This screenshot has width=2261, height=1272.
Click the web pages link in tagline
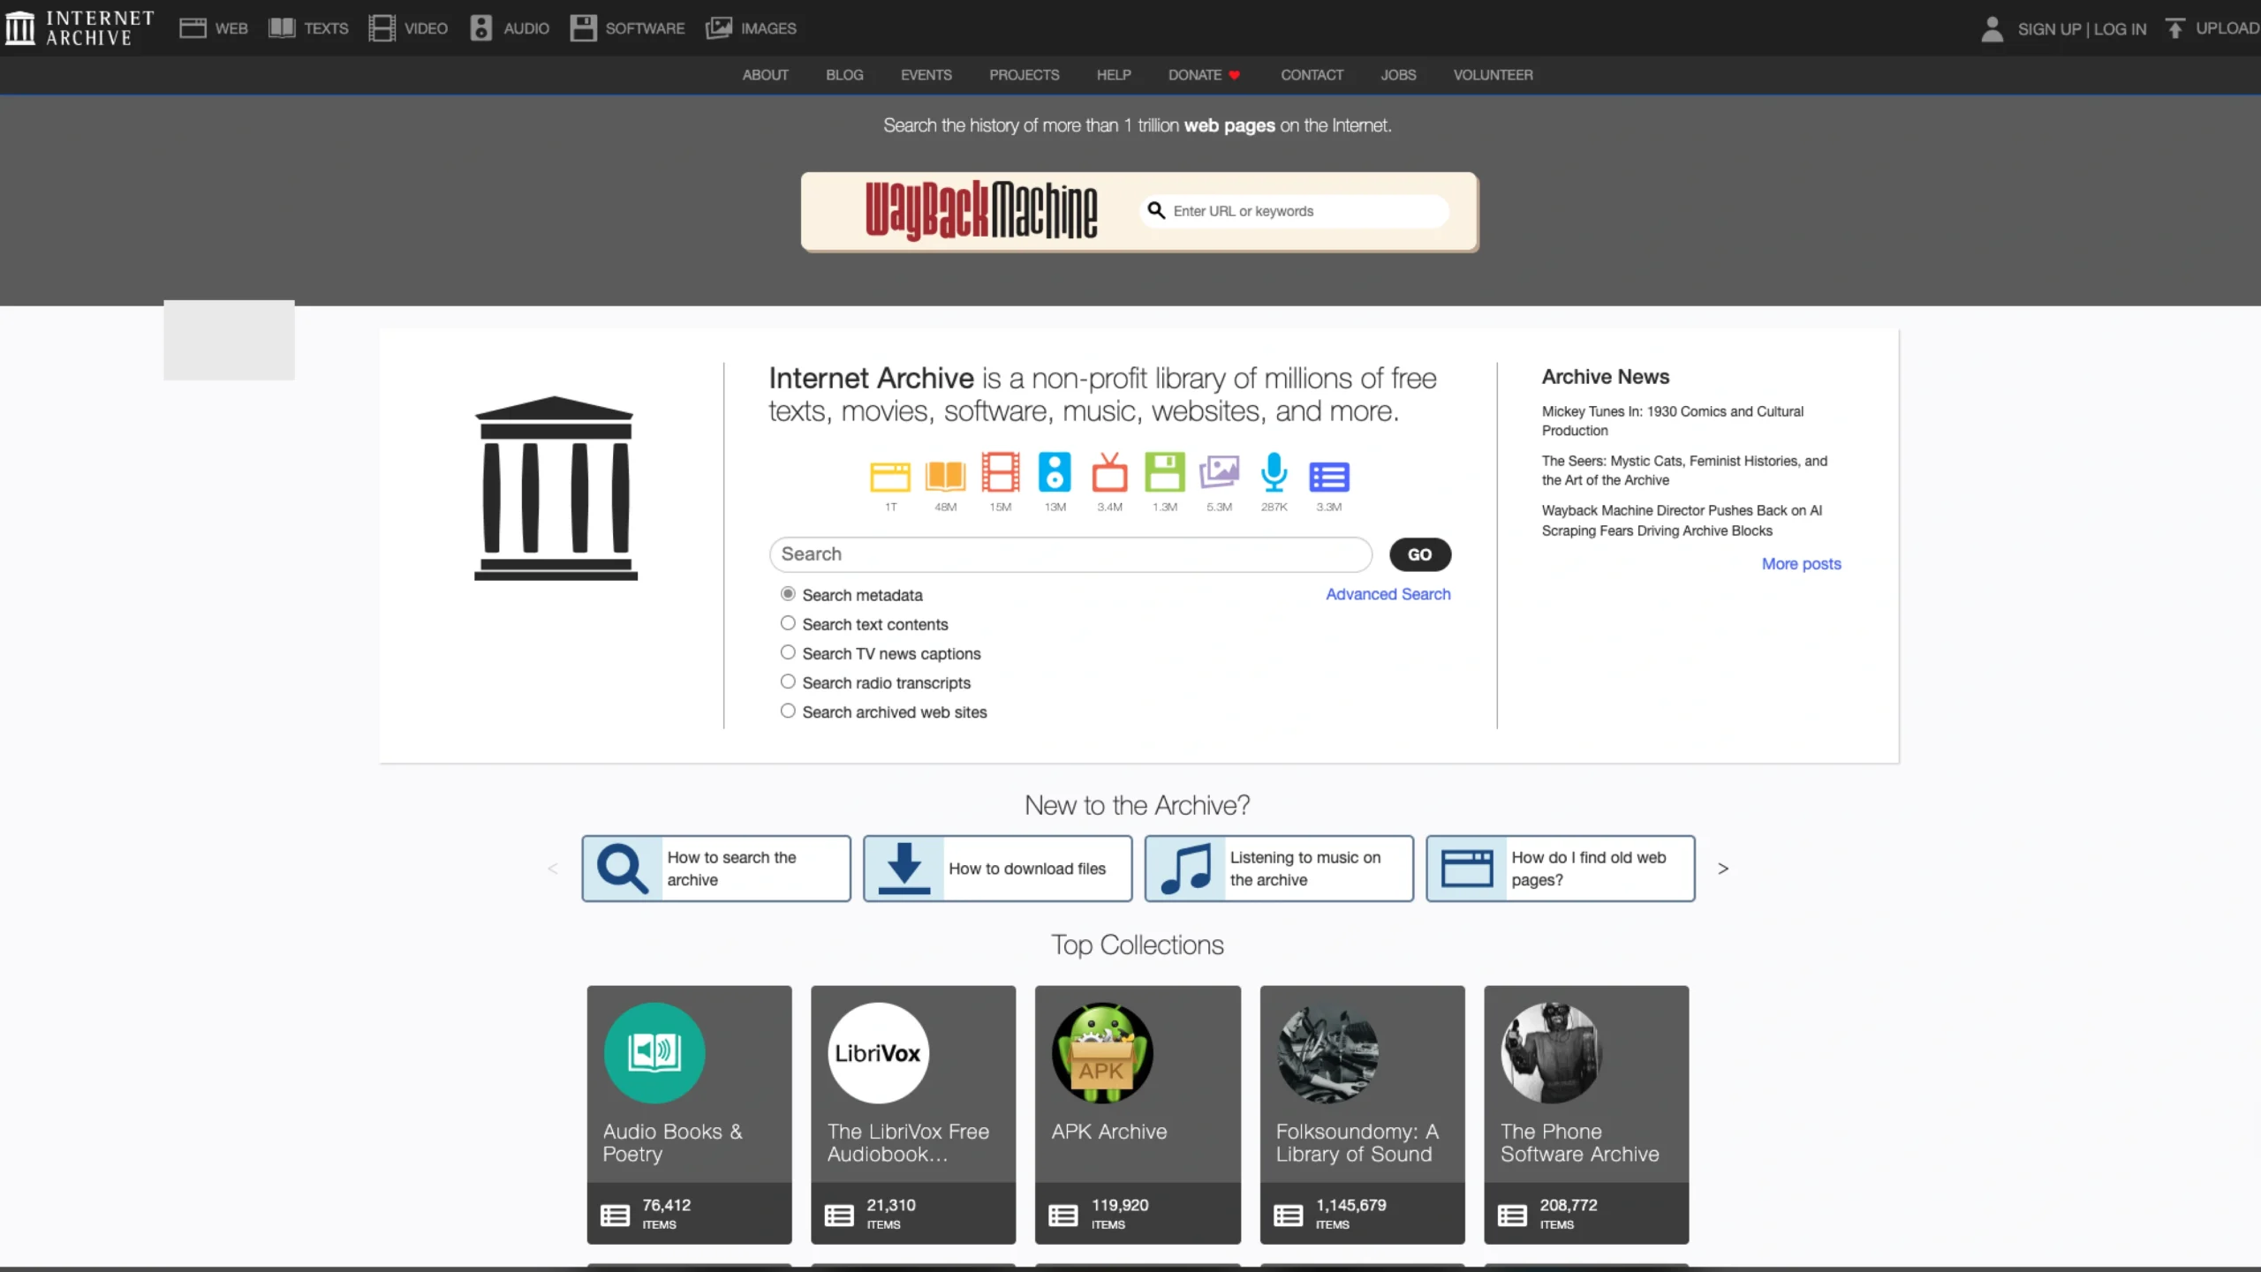[x=1229, y=125]
